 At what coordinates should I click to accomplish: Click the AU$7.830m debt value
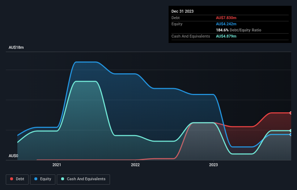[x=226, y=18]
